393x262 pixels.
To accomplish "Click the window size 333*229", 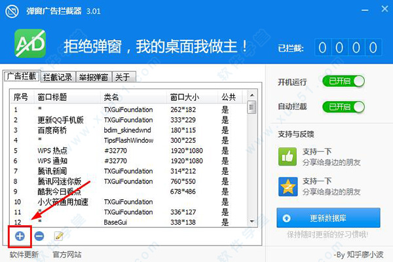I will click(183, 120).
